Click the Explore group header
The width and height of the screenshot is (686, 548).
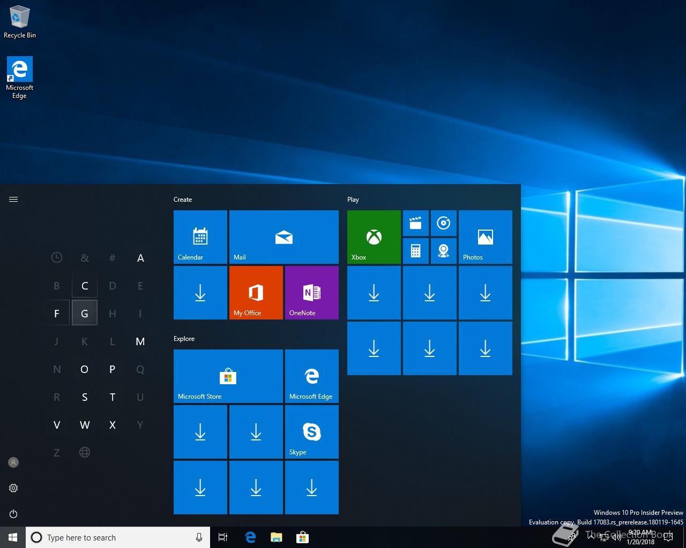pyautogui.click(x=184, y=339)
